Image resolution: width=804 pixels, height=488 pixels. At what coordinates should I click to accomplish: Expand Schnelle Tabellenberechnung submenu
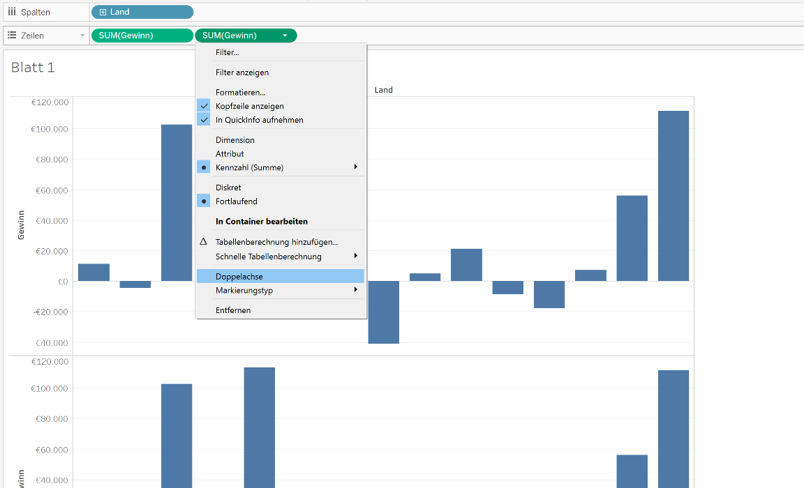coord(355,256)
